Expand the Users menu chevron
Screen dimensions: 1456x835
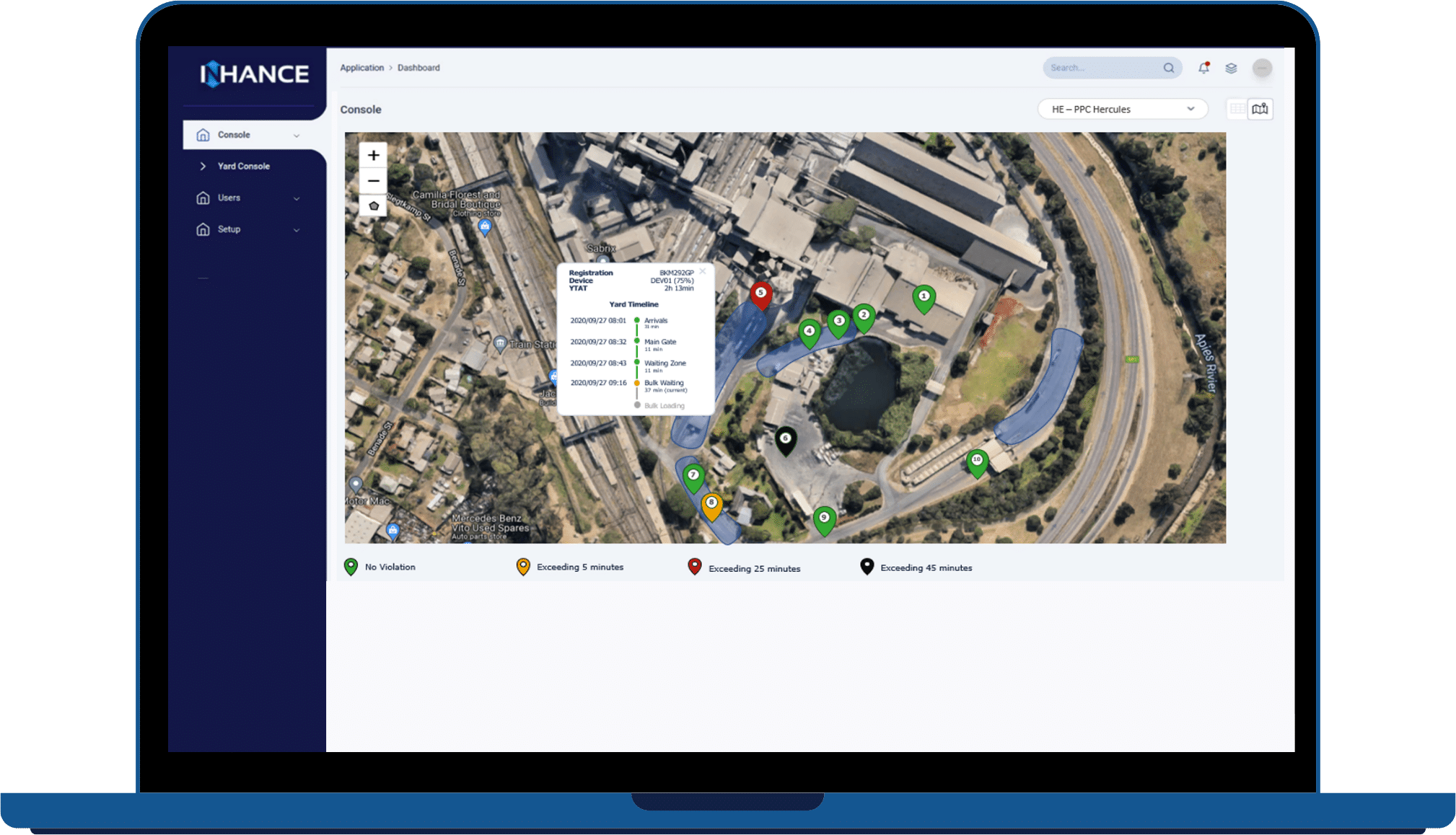coord(297,198)
